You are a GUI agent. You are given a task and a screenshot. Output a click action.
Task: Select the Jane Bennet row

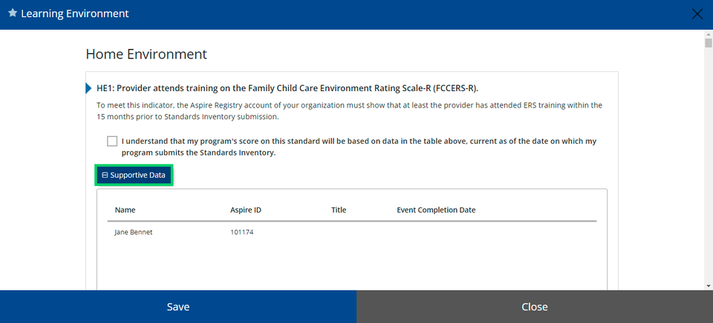pos(352,233)
